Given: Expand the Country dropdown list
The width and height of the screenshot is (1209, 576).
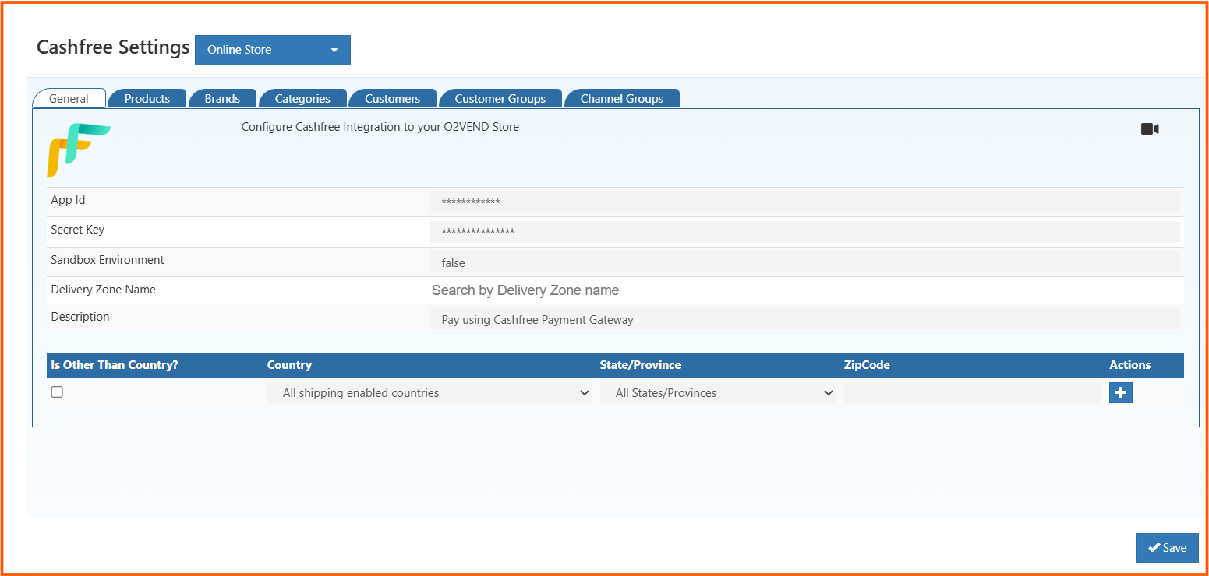Looking at the screenshot, I should pyautogui.click(x=430, y=393).
